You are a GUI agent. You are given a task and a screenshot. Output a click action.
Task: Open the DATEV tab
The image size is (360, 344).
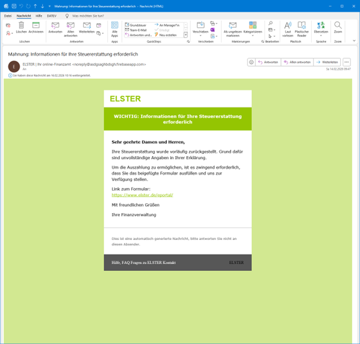pyautogui.click(x=52, y=16)
